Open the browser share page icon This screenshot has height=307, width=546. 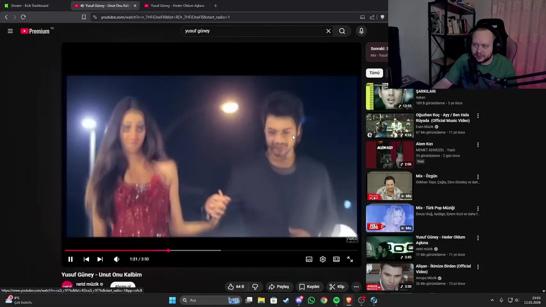pos(372,17)
